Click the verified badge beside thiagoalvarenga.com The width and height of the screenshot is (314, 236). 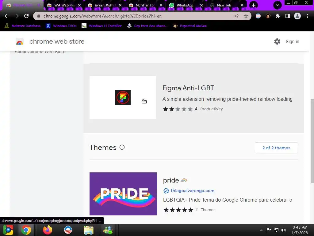pyautogui.click(x=166, y=191)
